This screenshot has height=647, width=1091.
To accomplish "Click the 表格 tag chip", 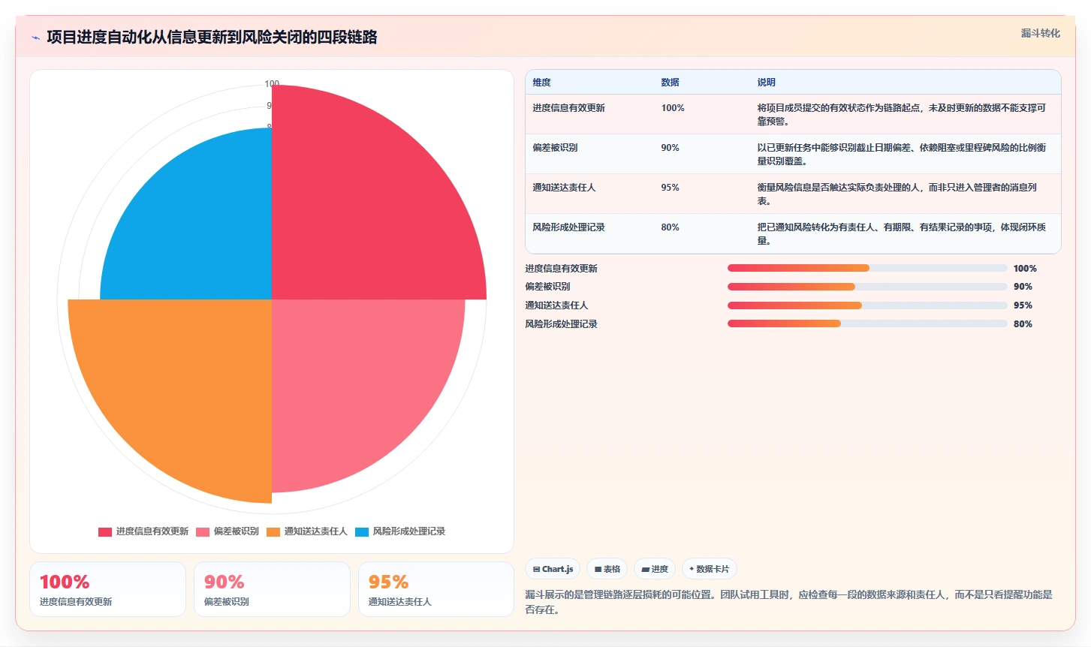I will pos(607,569).
